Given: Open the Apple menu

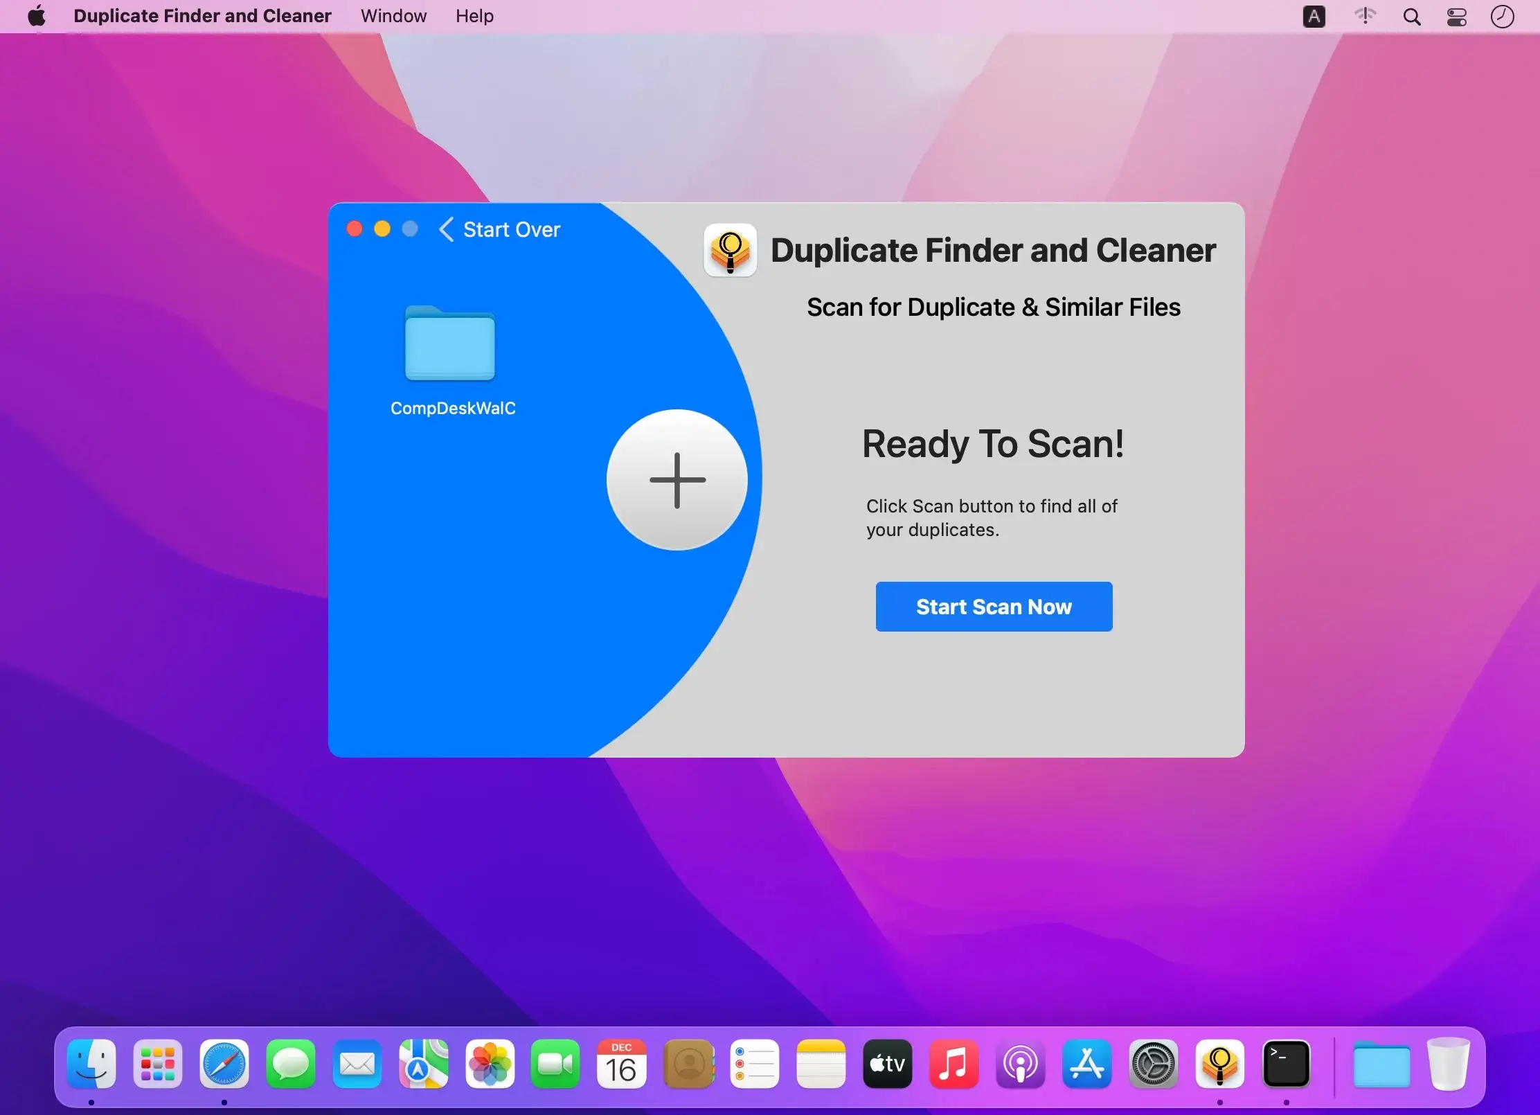Looking at the screenshot, I should point(37,16).
